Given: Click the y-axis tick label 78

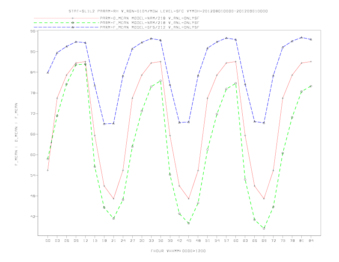Looking at the screenshot, I should click(x=33, y=93).
